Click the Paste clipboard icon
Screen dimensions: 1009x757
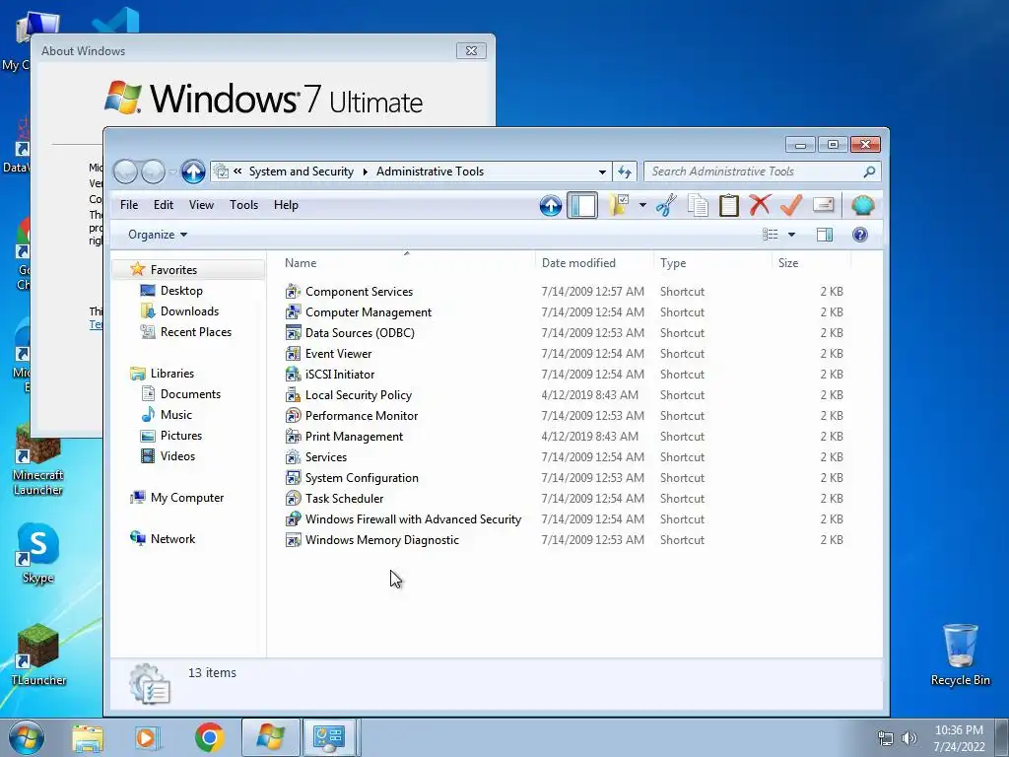coord(728,205)
